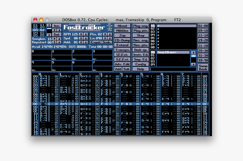
Task: Raise the Spd. value with up arrow
Action: click(x=81, y=38)
